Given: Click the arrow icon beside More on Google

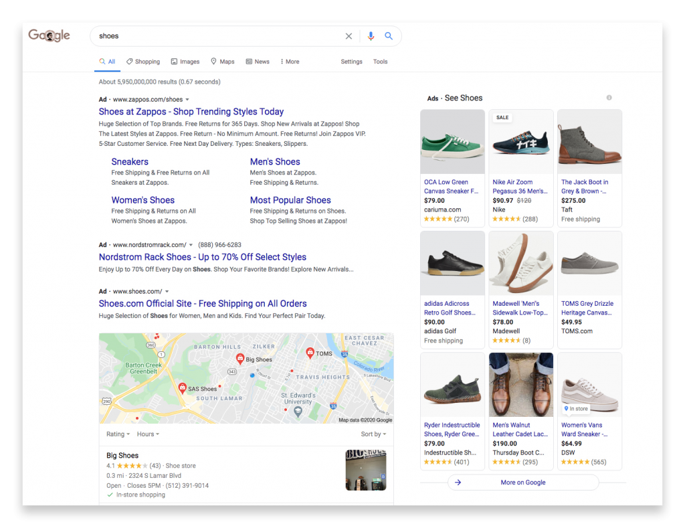Looking at the screenshot, I should coord(458,482).
